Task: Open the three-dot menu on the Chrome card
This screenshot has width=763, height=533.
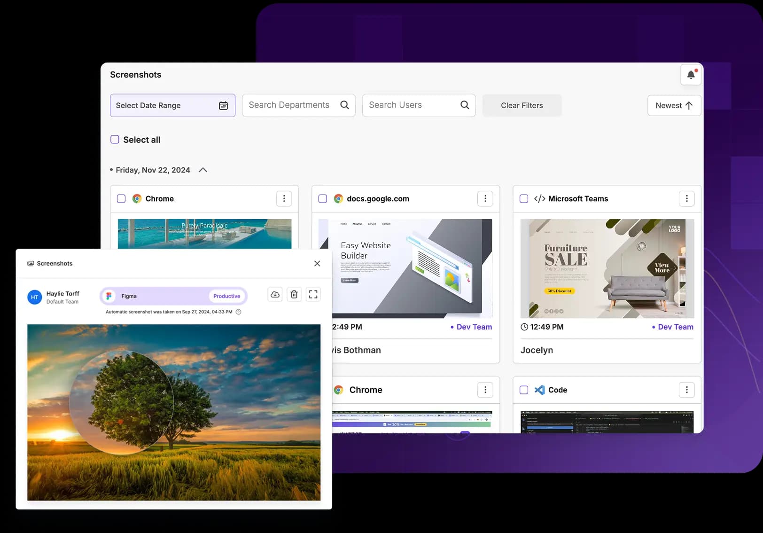Action: [x=284, y=198]
